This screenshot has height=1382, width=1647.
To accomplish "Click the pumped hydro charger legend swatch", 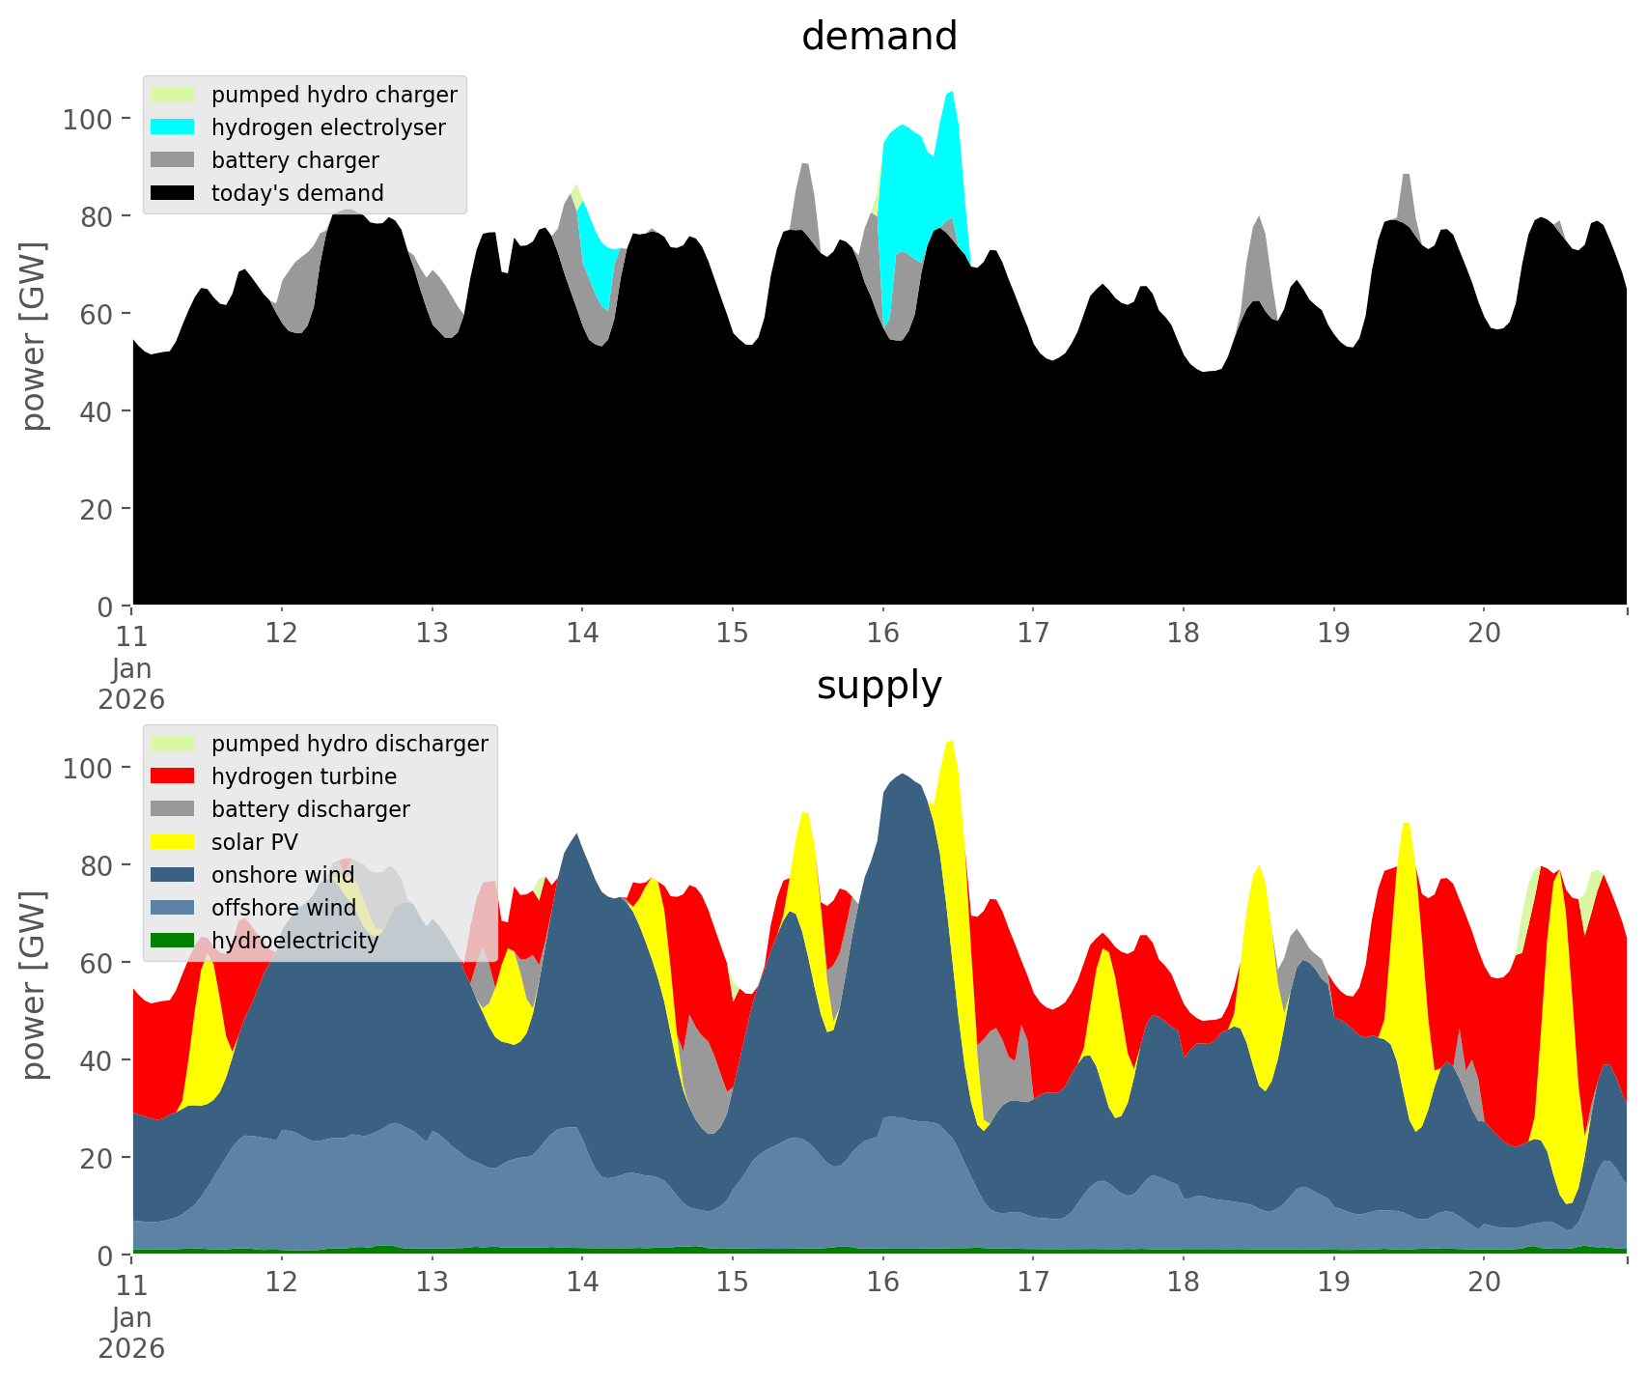I will click(x=173, y=95).
